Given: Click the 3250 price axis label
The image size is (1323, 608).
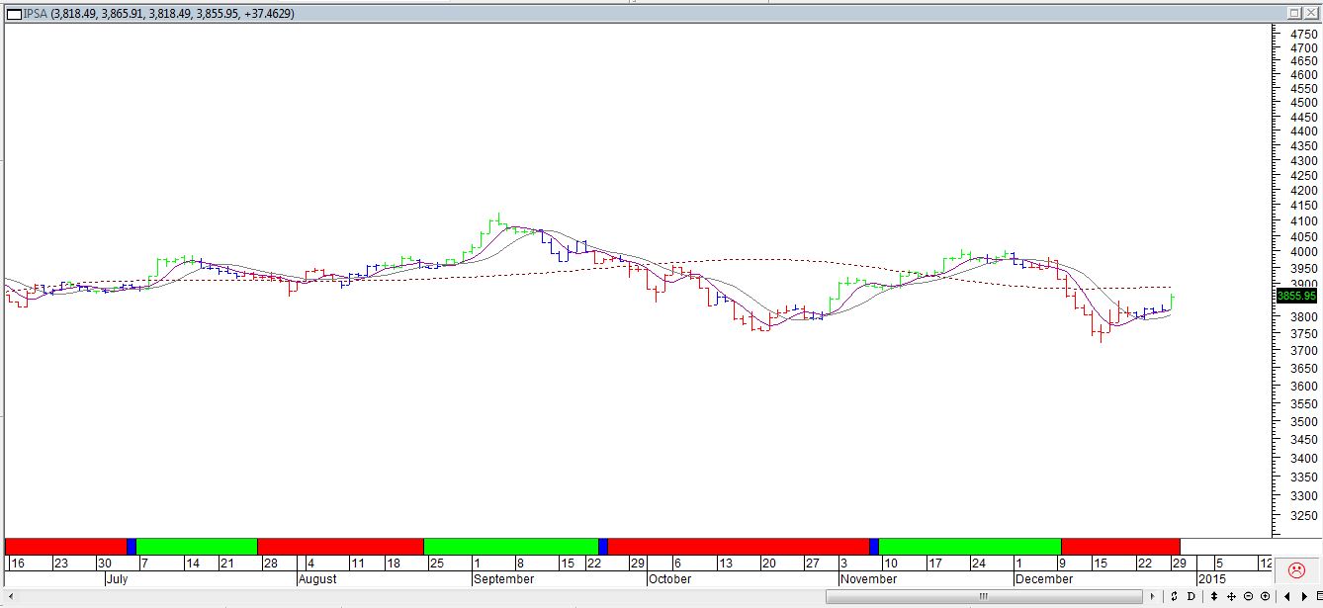Looking at the screenshot, I should pyautogui.click(x=1303, y=516).
